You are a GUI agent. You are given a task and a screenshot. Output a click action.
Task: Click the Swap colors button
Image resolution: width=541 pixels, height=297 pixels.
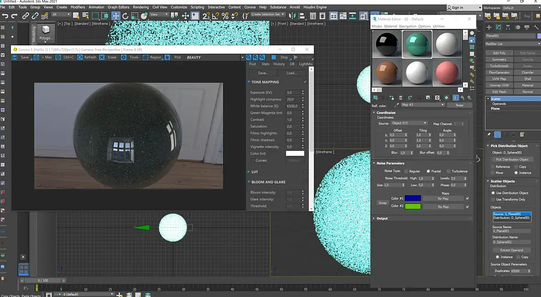[x=382, y=203]
